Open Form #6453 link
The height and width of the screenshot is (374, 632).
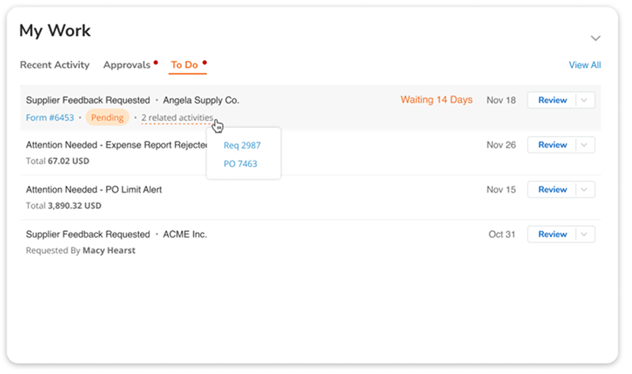click(x=50, y=118)
